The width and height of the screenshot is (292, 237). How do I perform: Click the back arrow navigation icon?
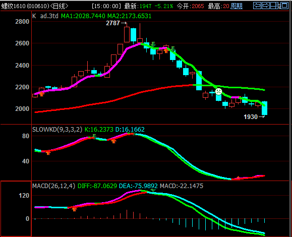click(257, 6)
